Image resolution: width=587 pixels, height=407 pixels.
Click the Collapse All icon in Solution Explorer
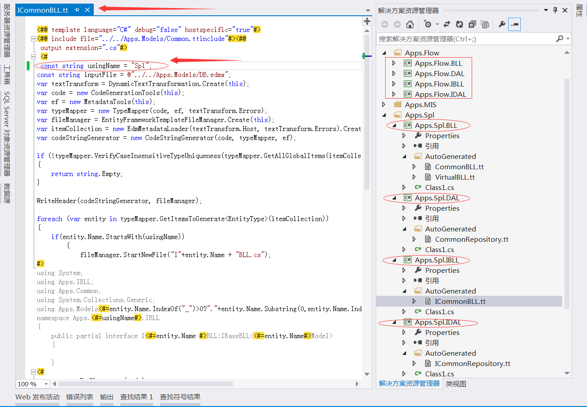click(x=472, y=24)
